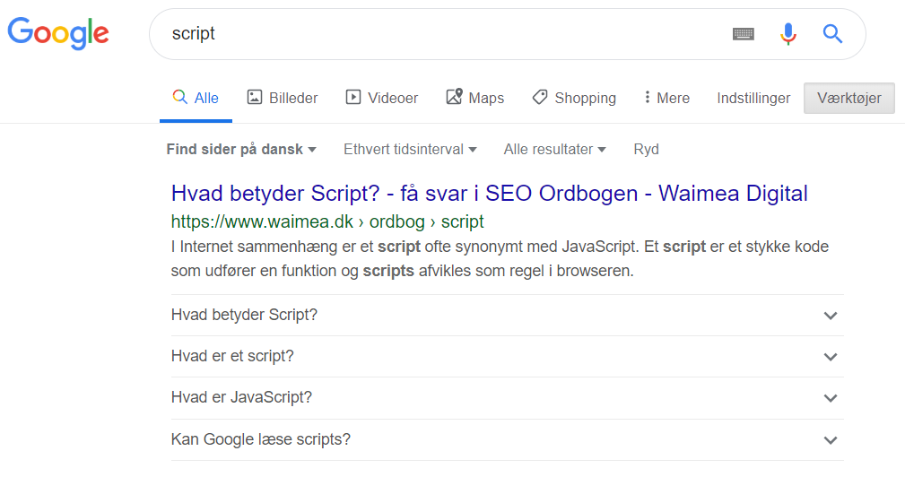Click the three-dot Mere icon
This screenshot has height=477, width=905.
(x=647, y=98)
